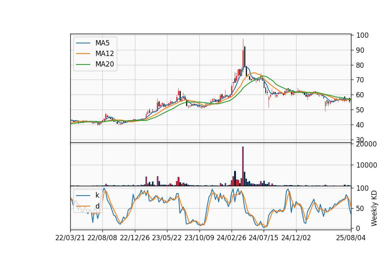Click the Weekly KD axis label
Image resolution: width=390 pixels, height=280 pixels.
374,209
